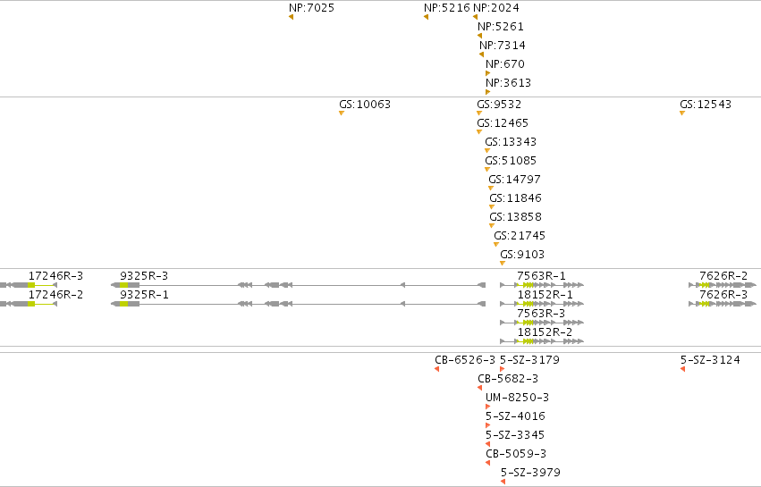Select the 18152R-1 gene model
The image size is (761, 487).
click(x=542, y=304)
